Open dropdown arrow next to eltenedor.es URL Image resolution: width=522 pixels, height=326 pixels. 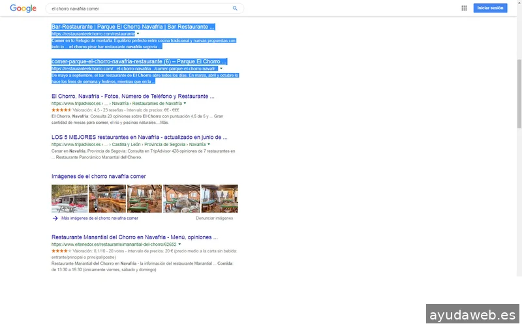click(179, 244)
